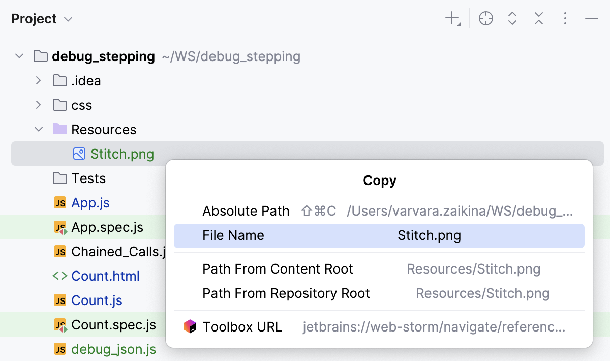The height and width of the screenshot is (361, 610).
Task: Click the image icon beside Stitch.png
Action: coord(79,154)
